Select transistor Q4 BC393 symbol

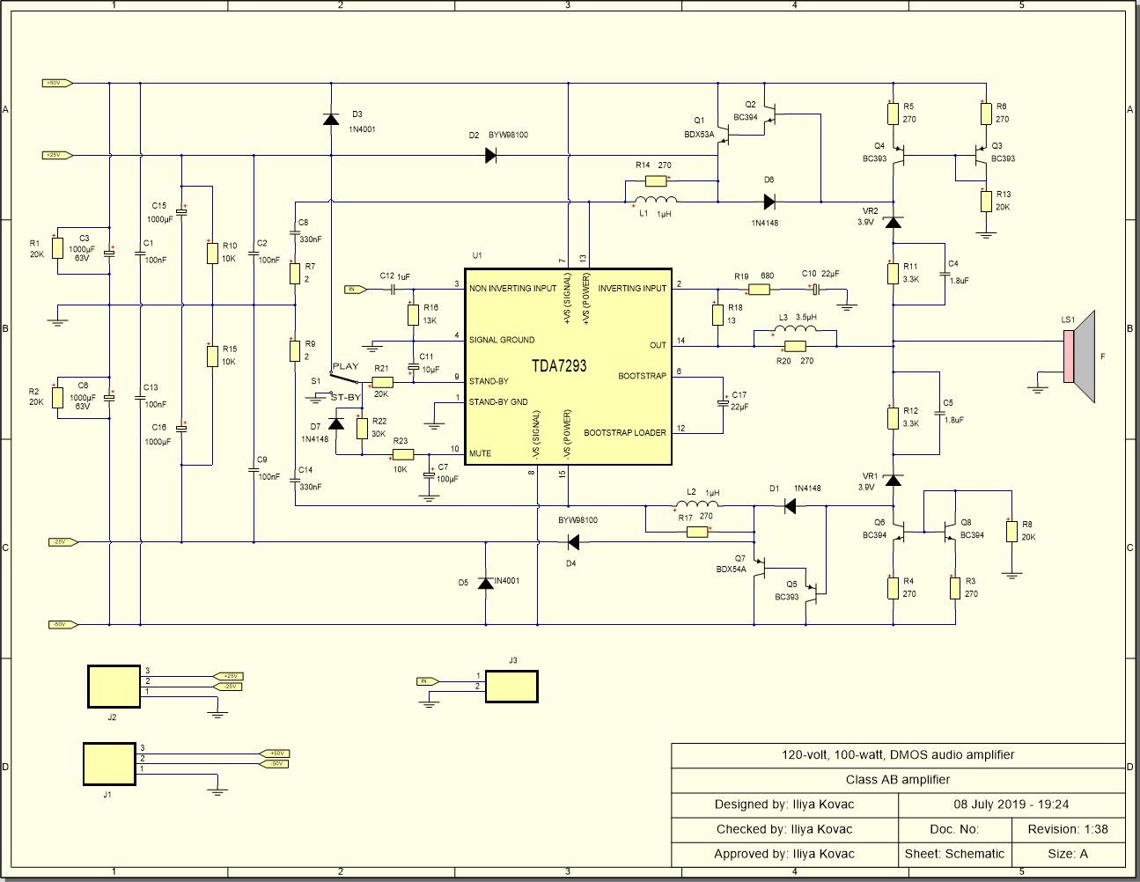coord(899,156)
